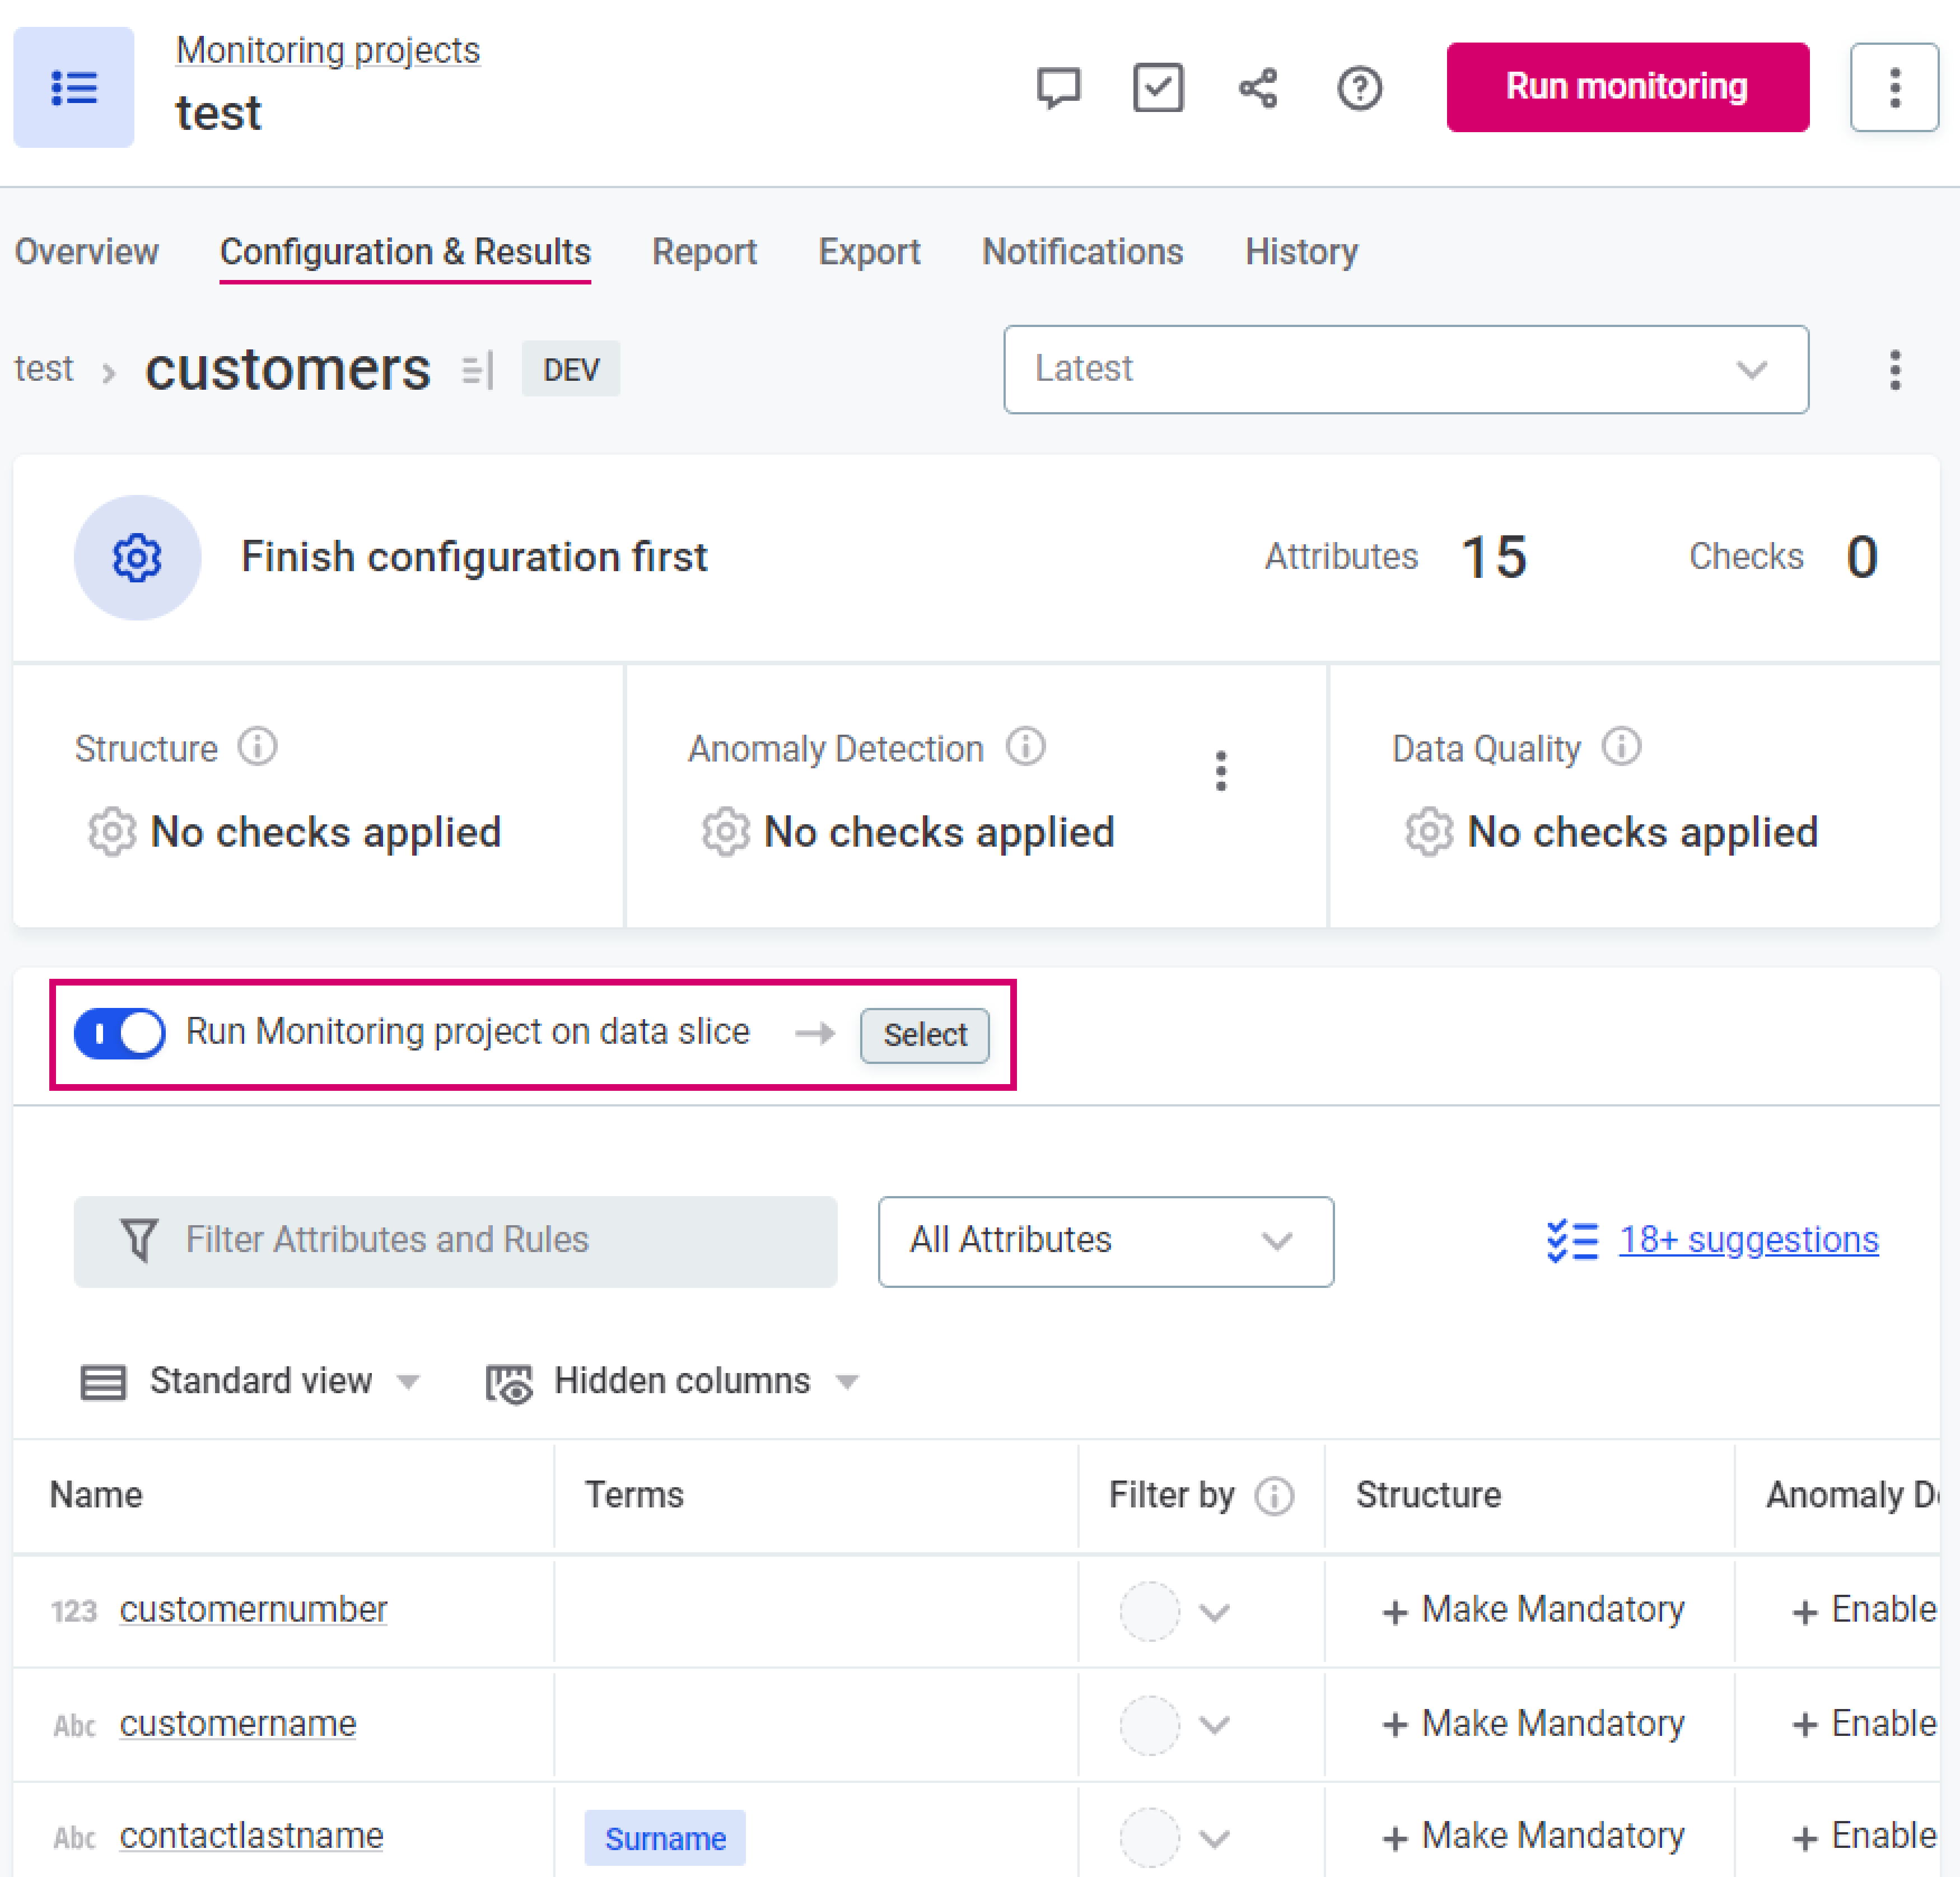Open the help question mark icon

point(1359,88)
